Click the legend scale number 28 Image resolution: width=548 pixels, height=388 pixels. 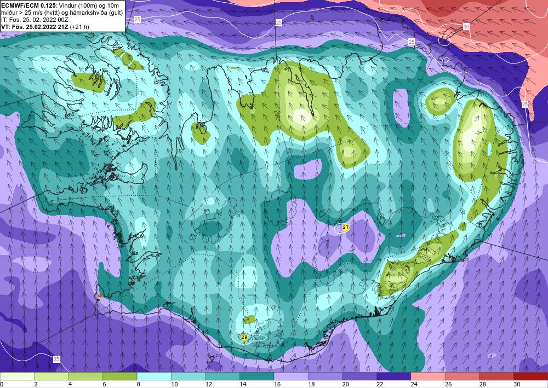pyautogui.click(x=483, y=385)
